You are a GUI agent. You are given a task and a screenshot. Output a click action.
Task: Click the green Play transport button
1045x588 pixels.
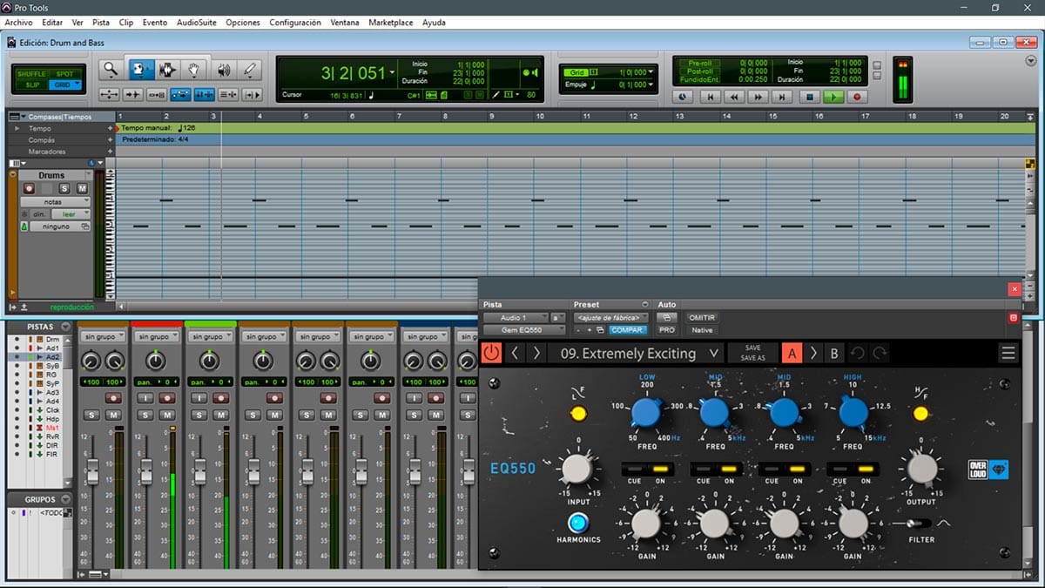point(833,98)
